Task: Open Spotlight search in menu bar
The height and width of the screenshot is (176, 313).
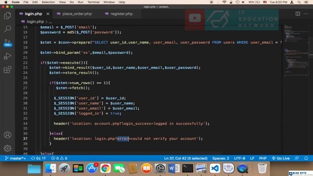Action: tap(299, 2)
